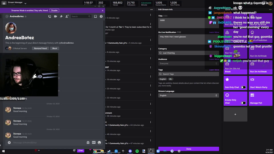
Task: Add friends to DM icon in Discord
Action: [x=67, y=16]
